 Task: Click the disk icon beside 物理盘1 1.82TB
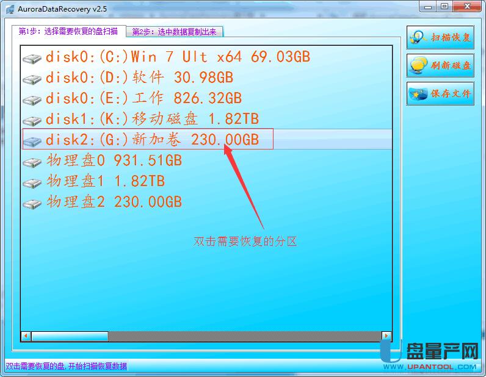[x=32, y=183]
